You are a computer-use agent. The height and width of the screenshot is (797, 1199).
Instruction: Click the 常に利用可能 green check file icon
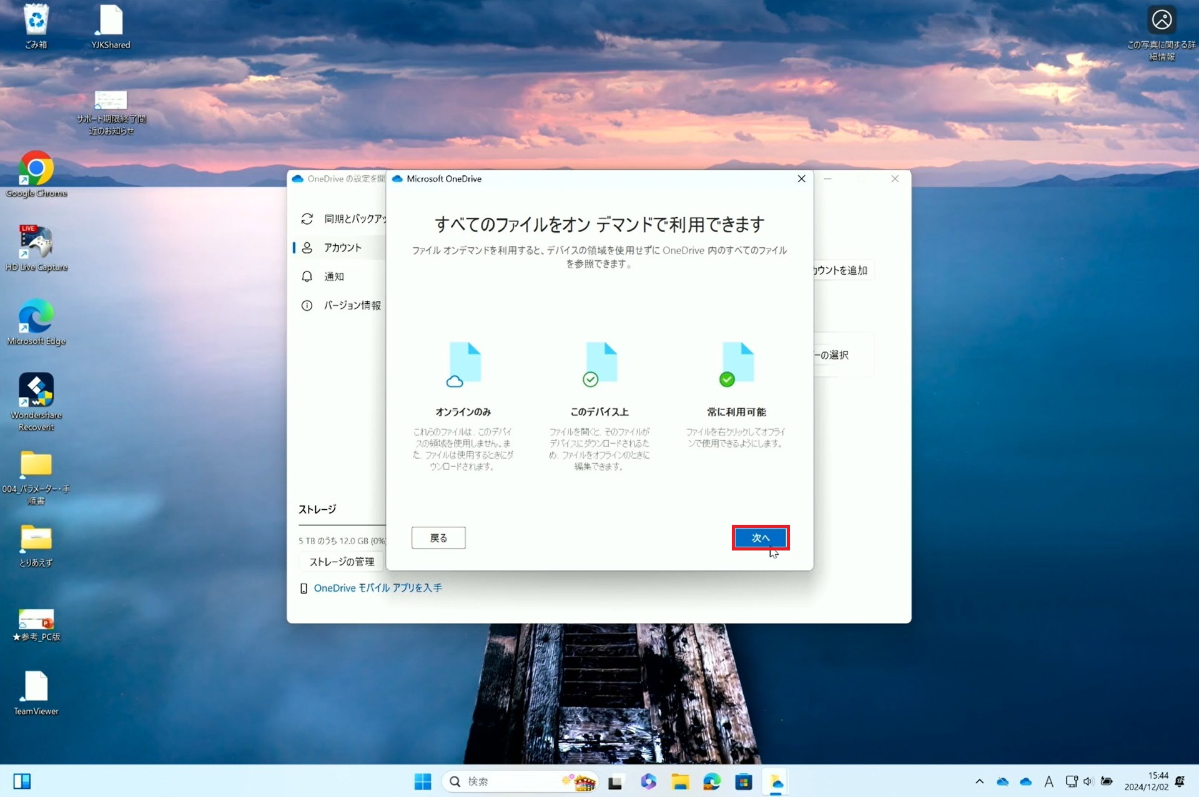[x=736, y=364]
